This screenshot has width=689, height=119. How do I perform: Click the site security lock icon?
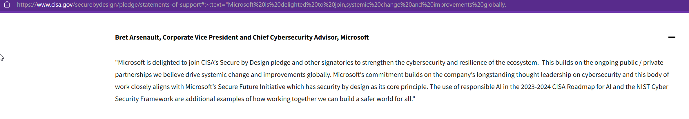[x=7, y=5]
